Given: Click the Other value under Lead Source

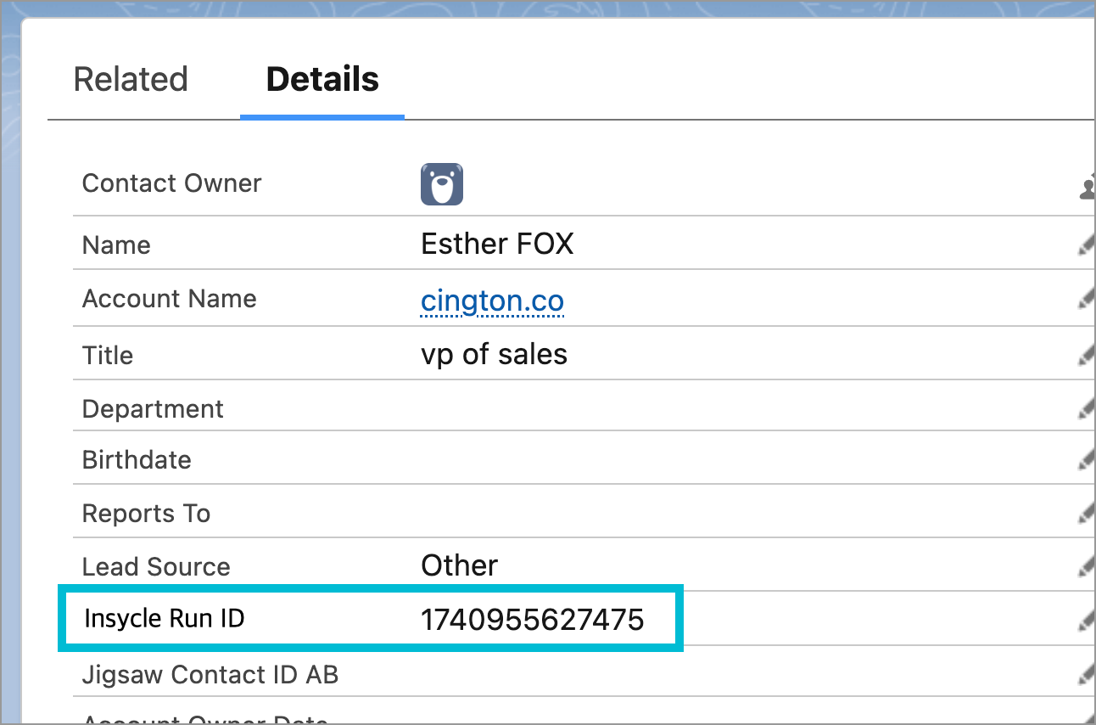Looking at the screenshot, I should (x=459, y=565).
